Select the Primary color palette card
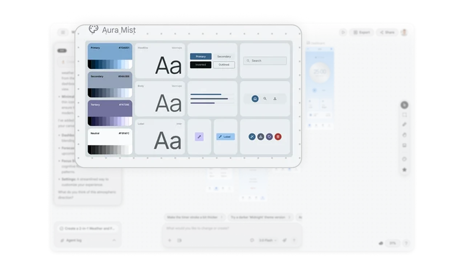This screenshot has width=465, height=274. pyautogui.click(x=110, y=56)
